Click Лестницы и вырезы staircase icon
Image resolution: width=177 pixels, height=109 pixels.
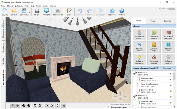[x=154, y=59]
